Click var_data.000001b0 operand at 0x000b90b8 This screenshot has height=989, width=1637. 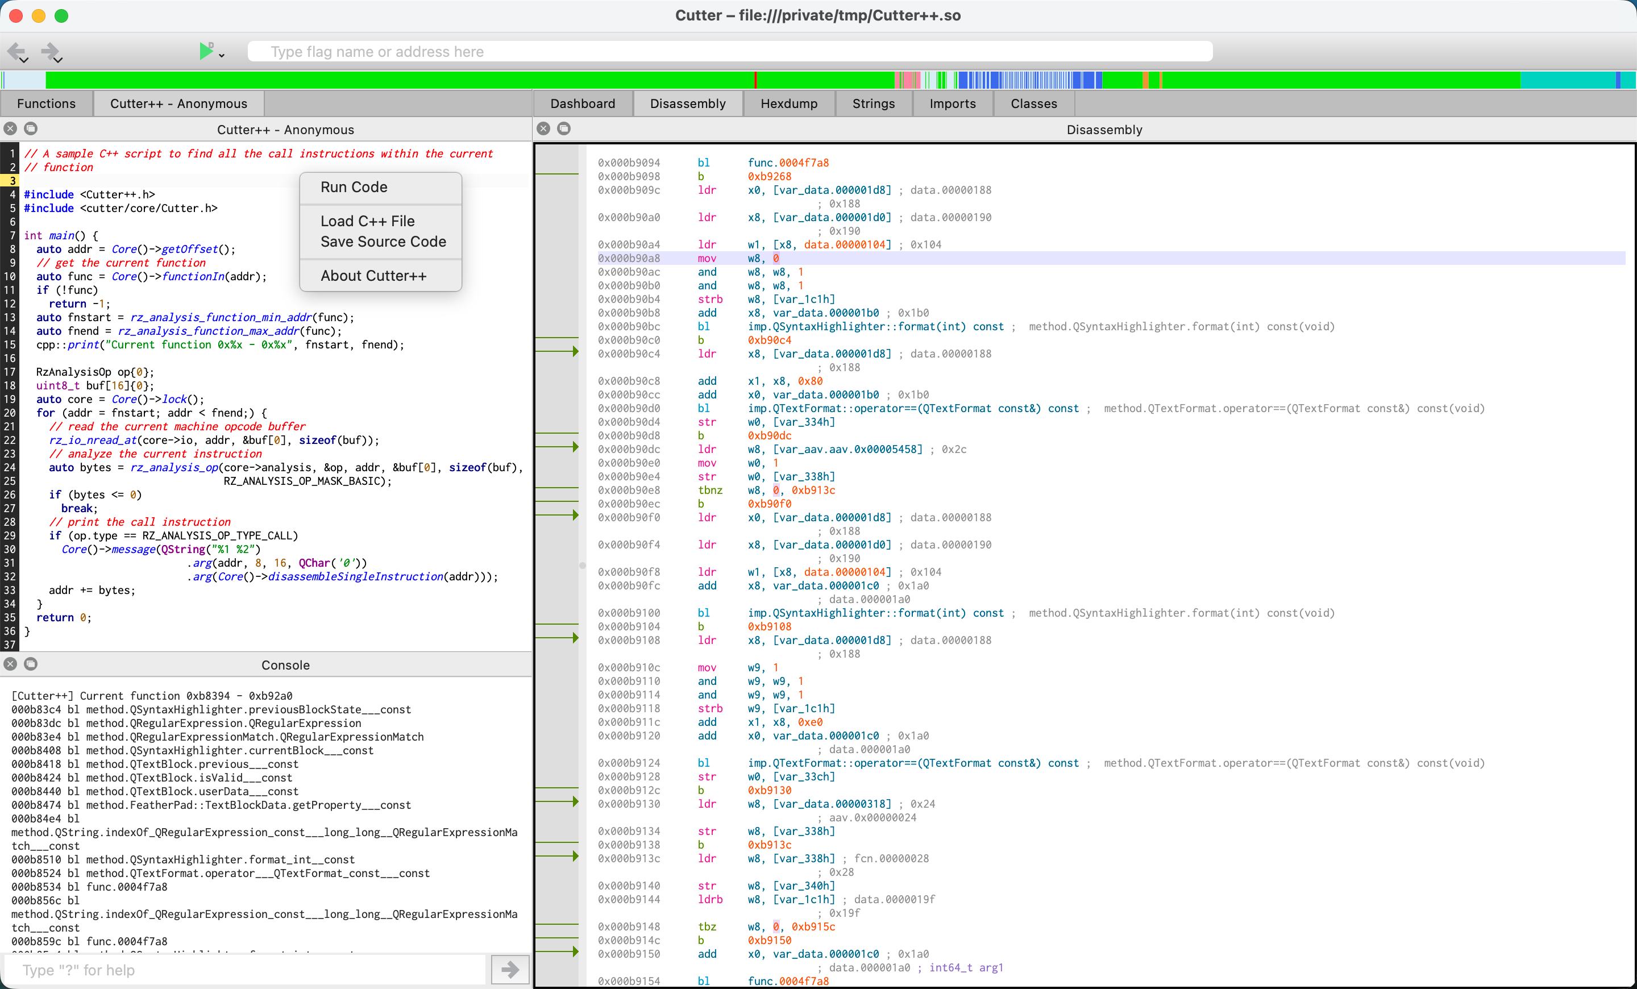coord(826,313)
